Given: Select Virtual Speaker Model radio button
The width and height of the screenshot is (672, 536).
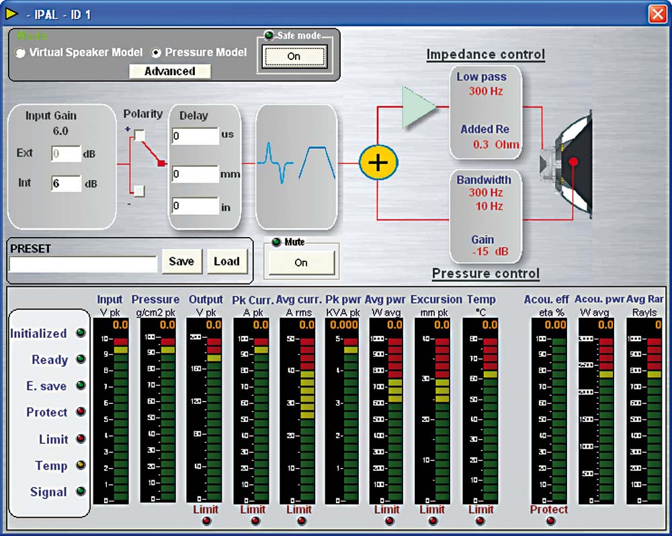Looking at the screenshot, I should (20, 52).
